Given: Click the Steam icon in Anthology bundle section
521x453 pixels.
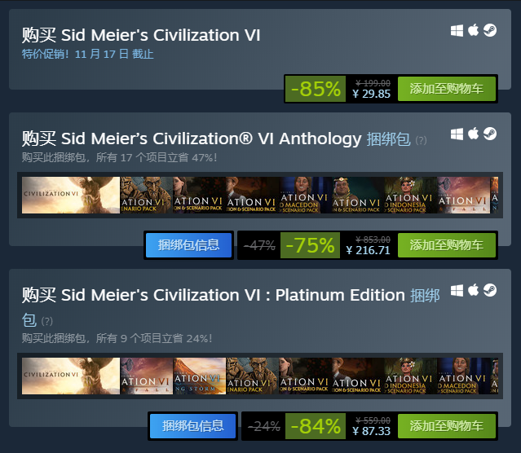Looking at the screenshot, I should pyautogui.click(x=490, y=134).
